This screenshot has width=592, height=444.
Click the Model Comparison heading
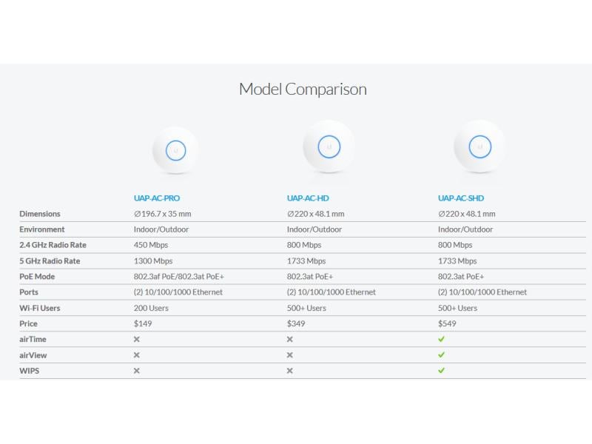click(303, 90)
